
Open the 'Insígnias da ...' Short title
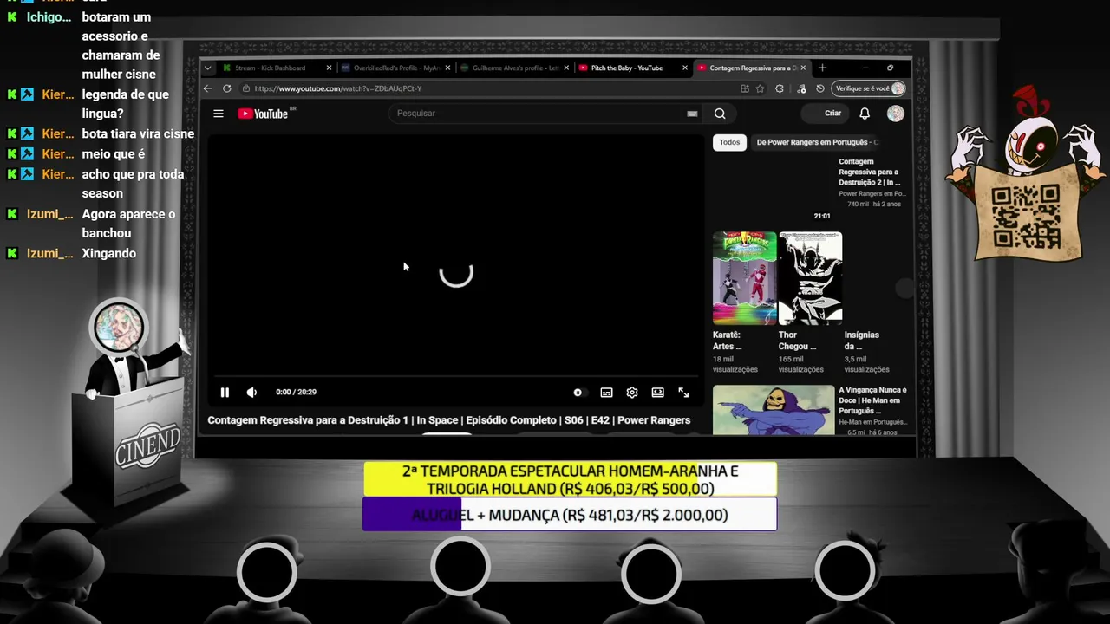tap(862, 341)
